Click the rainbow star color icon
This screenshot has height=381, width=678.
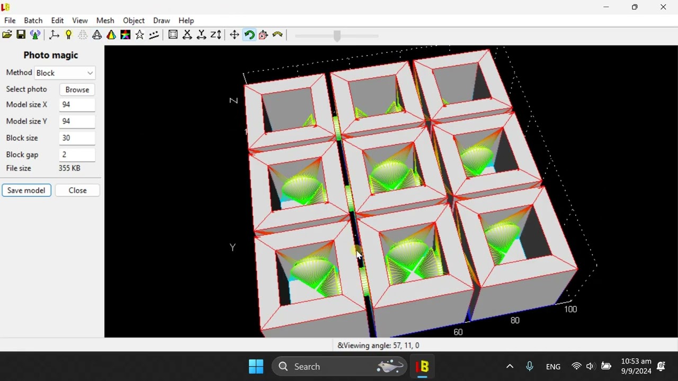point(126,35)
